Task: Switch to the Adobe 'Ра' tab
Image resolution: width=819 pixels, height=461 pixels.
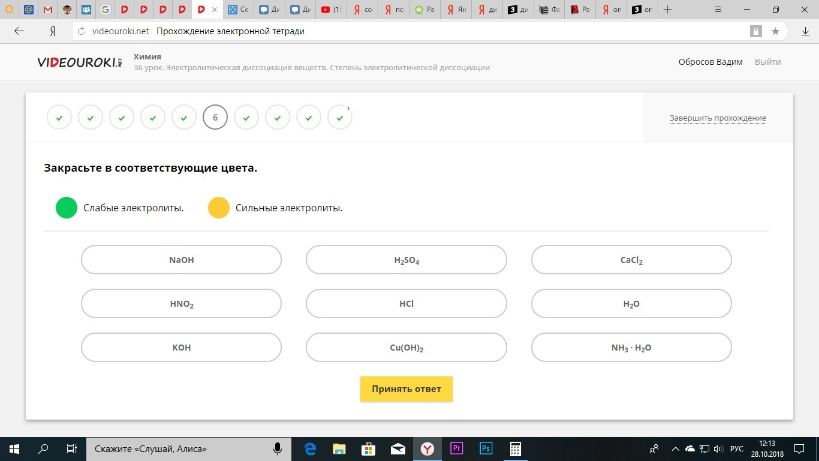Action: 581,10
